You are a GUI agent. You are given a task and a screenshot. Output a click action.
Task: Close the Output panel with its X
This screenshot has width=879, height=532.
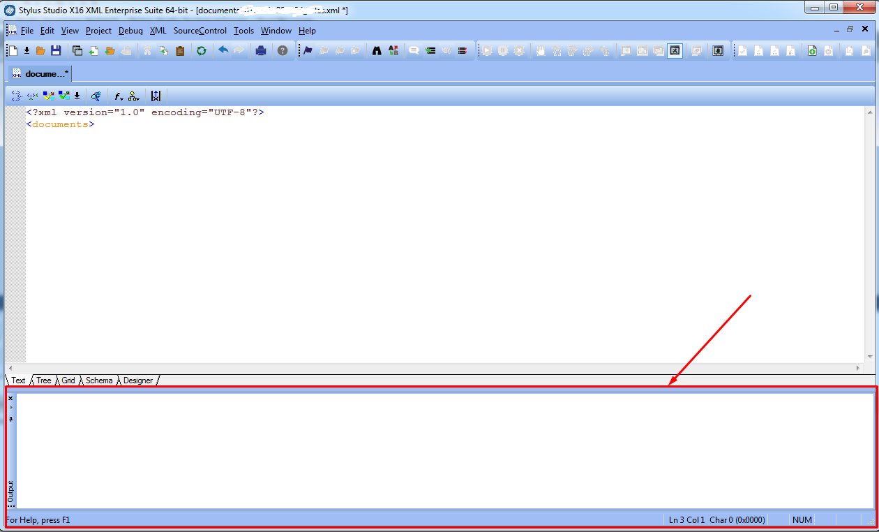click(10, 399)
